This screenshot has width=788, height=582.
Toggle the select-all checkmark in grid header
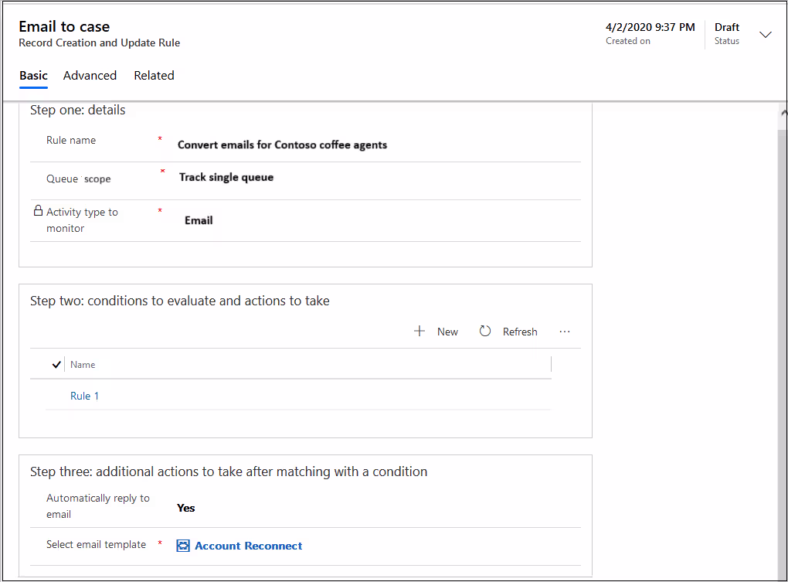point(57,364)
